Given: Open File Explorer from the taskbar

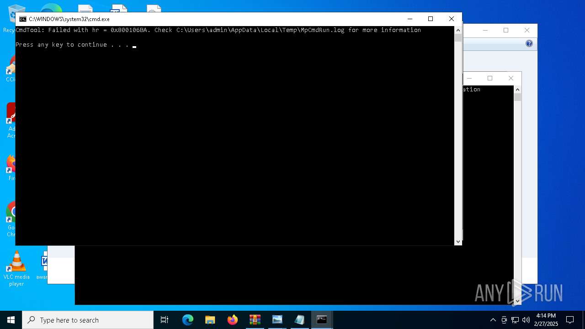Looking at the screenshot, I should (210, 320).
